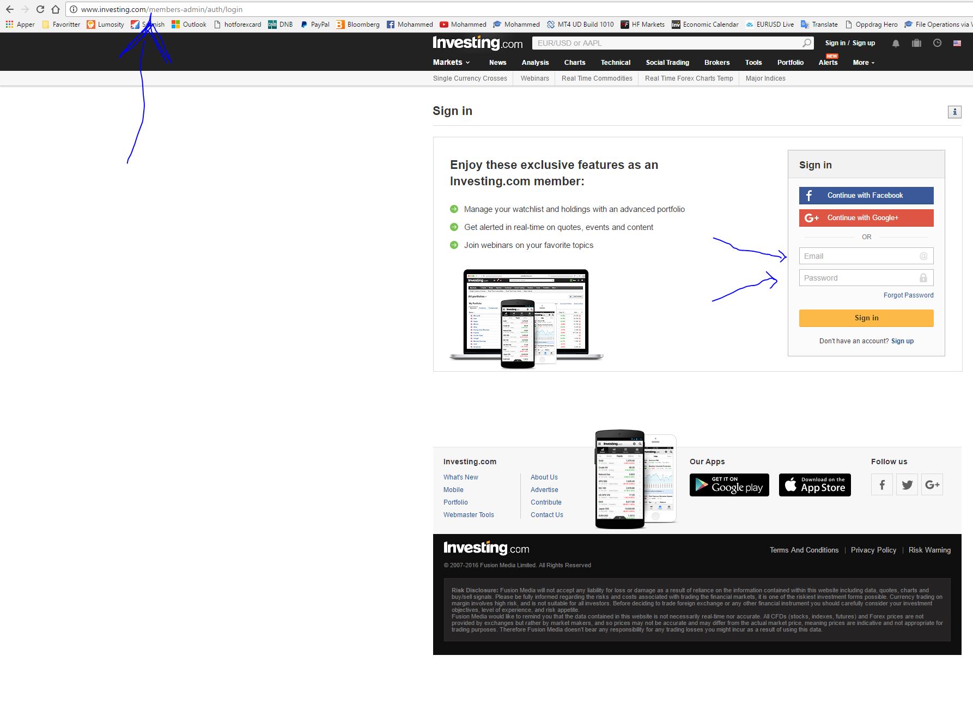Open the Charts menu
This screenshot has width=973, height=716.
[x=575, y=63]
